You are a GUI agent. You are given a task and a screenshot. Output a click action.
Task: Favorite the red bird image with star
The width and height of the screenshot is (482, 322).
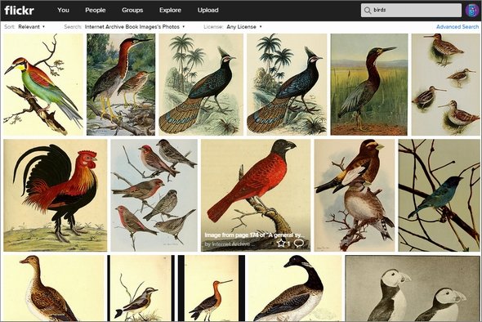click(x=281, y=244)
